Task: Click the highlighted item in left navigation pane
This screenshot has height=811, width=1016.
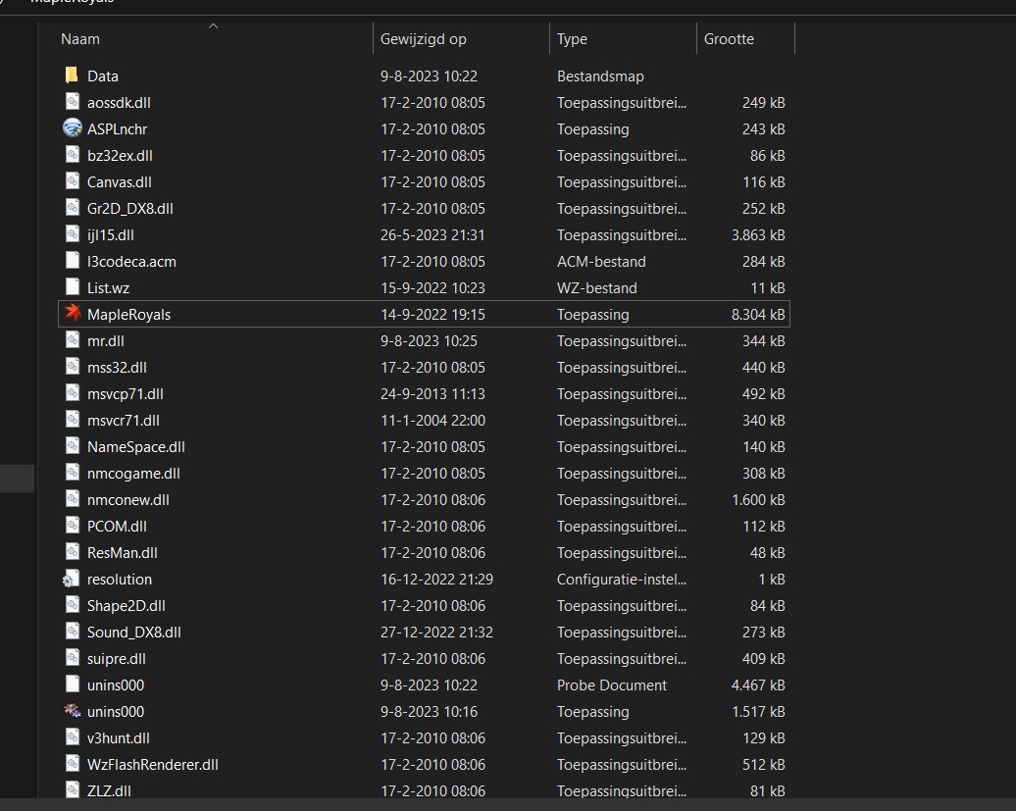Action: coord(17,478)
